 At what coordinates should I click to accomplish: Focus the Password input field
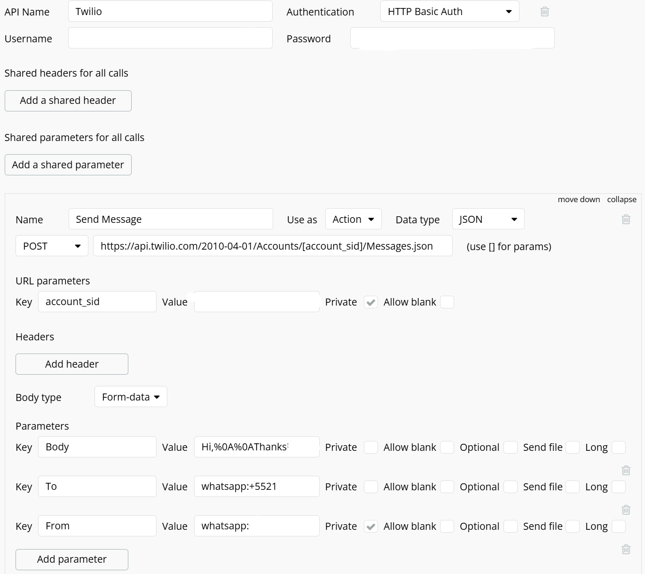click(452, 38)
